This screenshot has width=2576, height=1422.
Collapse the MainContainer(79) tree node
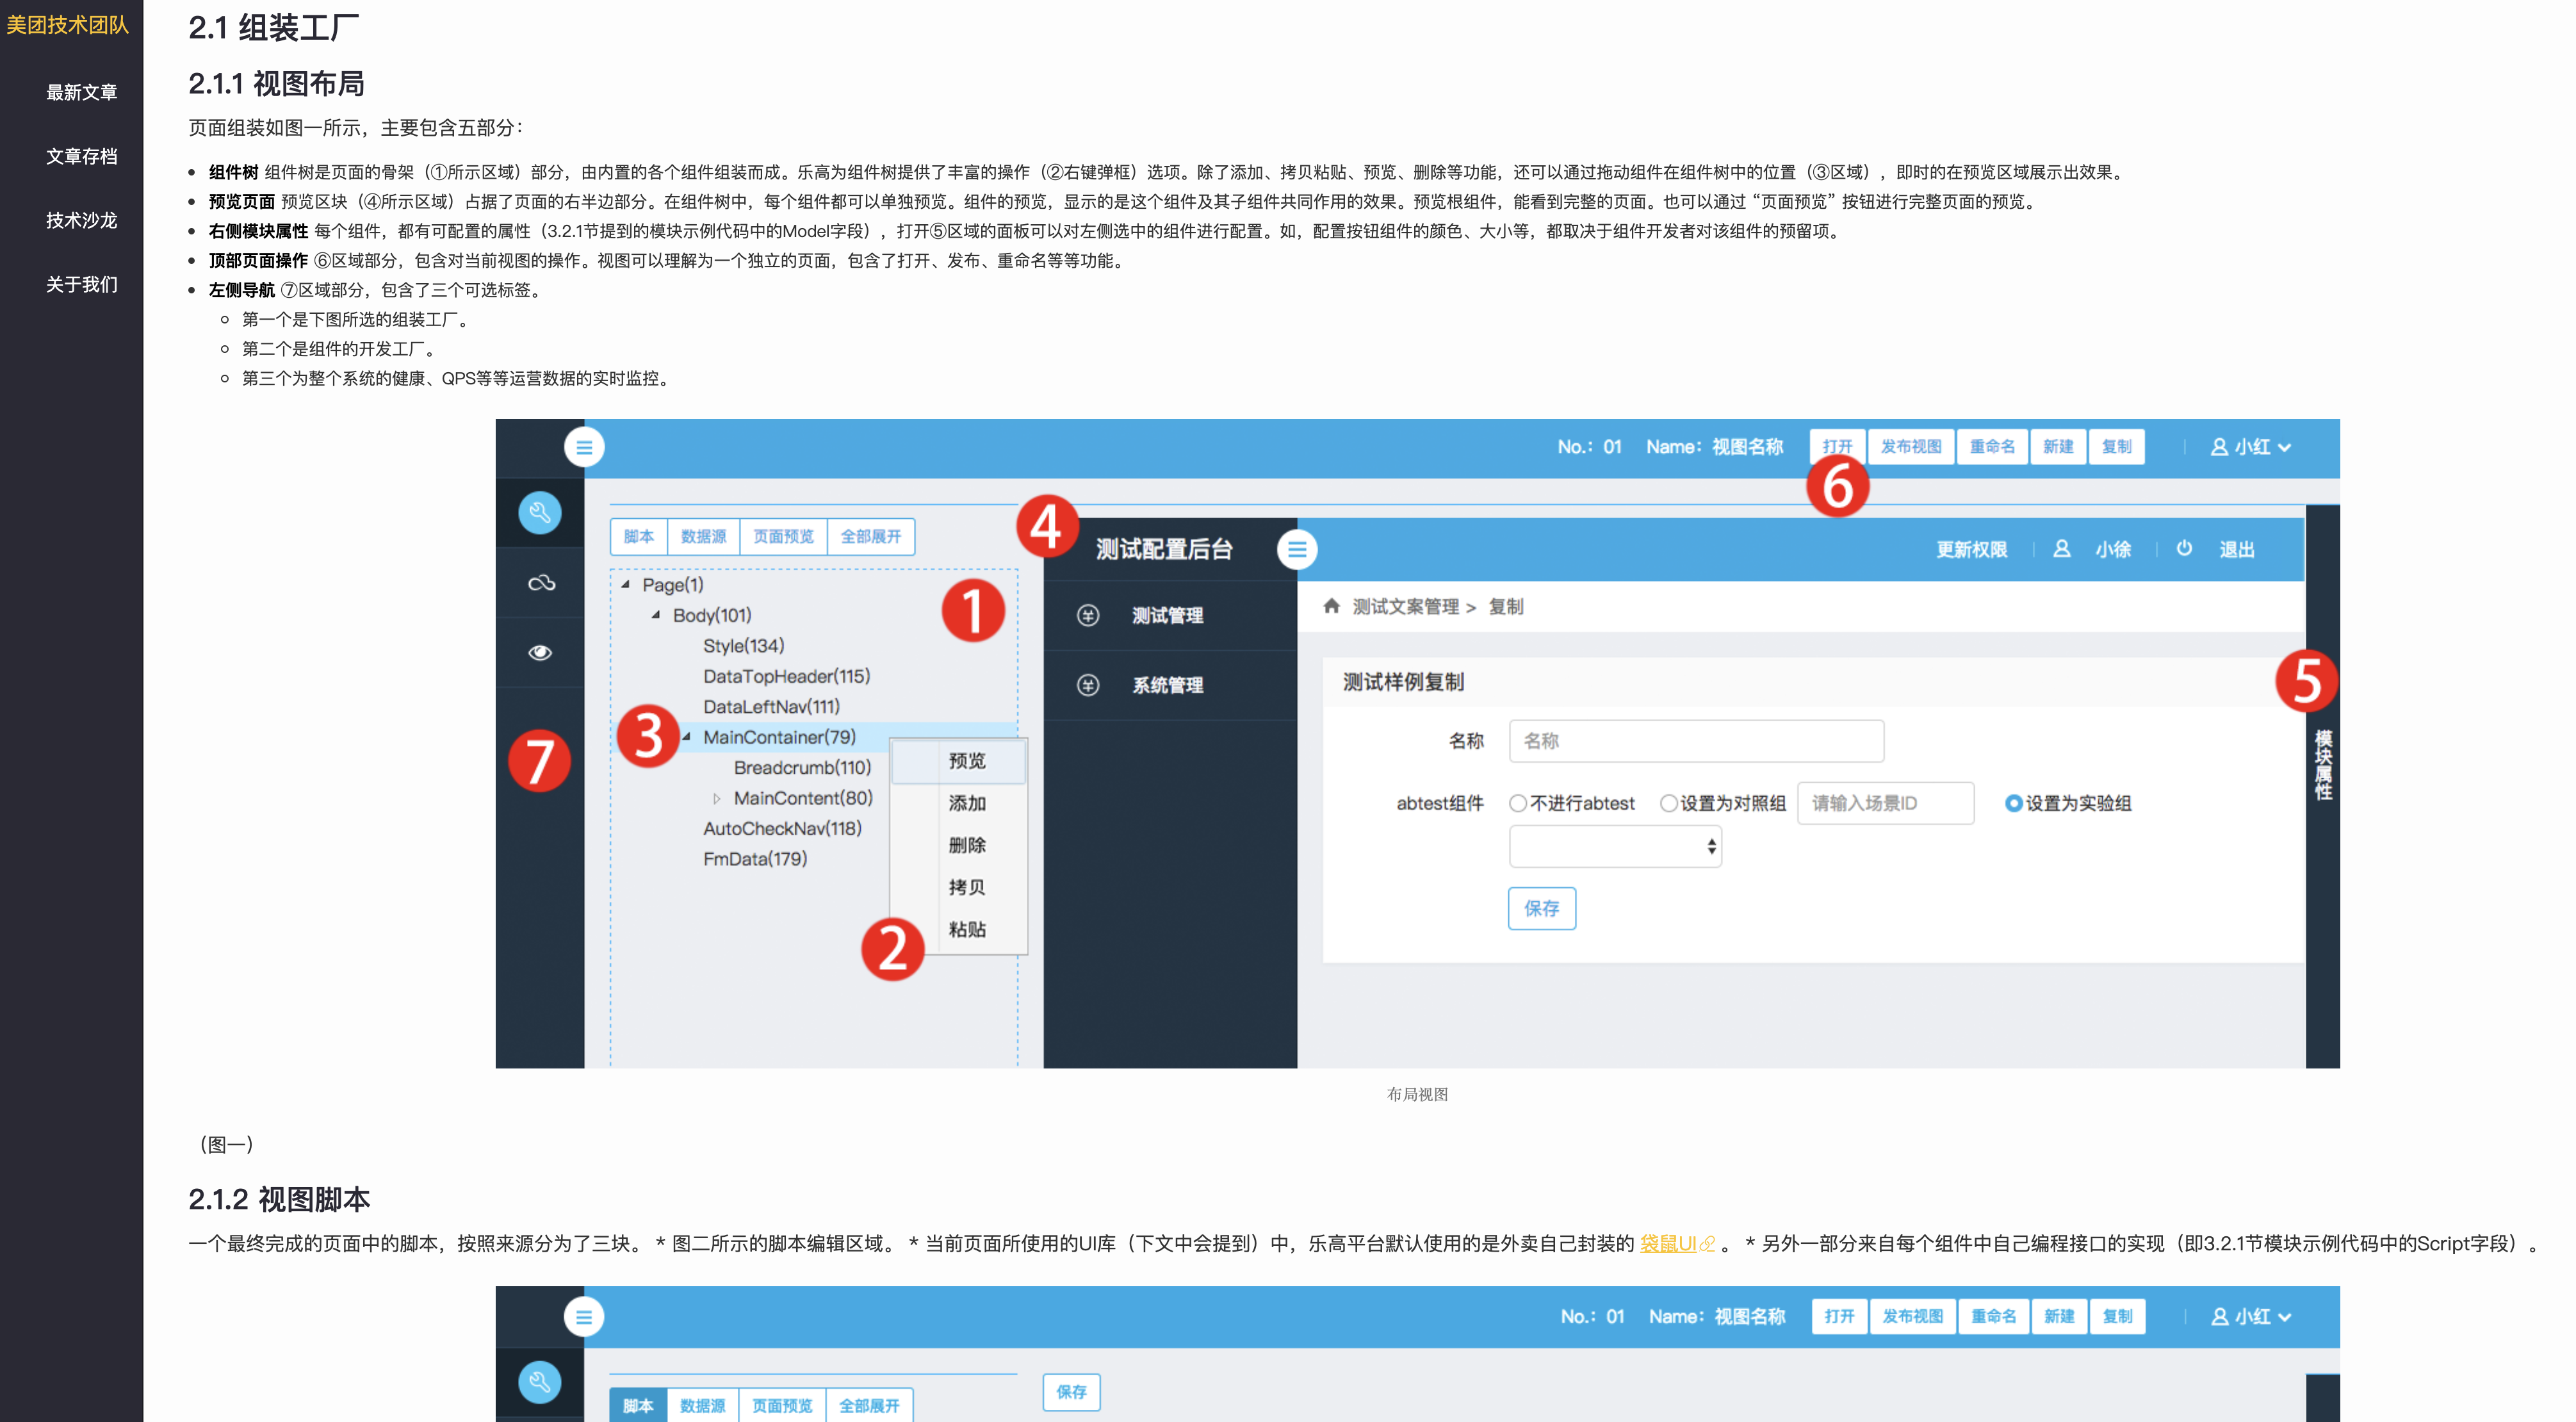pyautogui.click(x=686, y=737)
